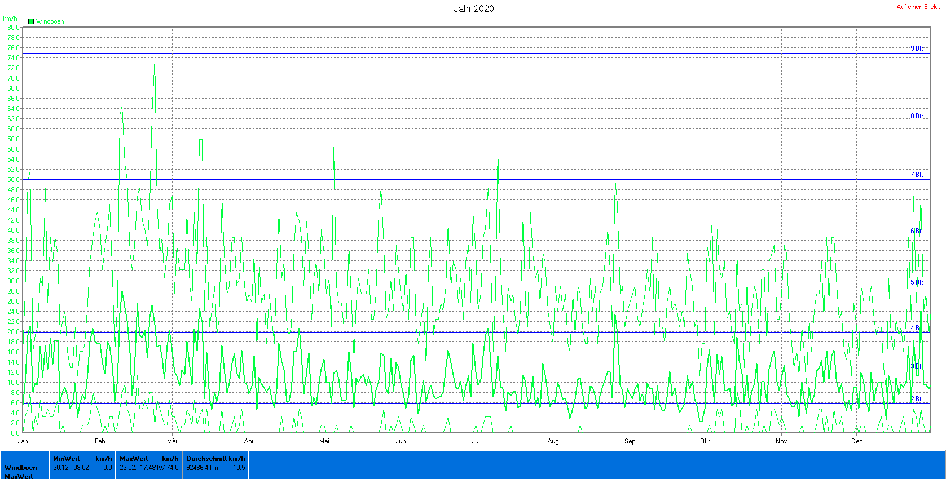The image size is (946, 479).
Task: Click the 'Durchschnitt km/h' column header
Action: (x=215, y=459)
